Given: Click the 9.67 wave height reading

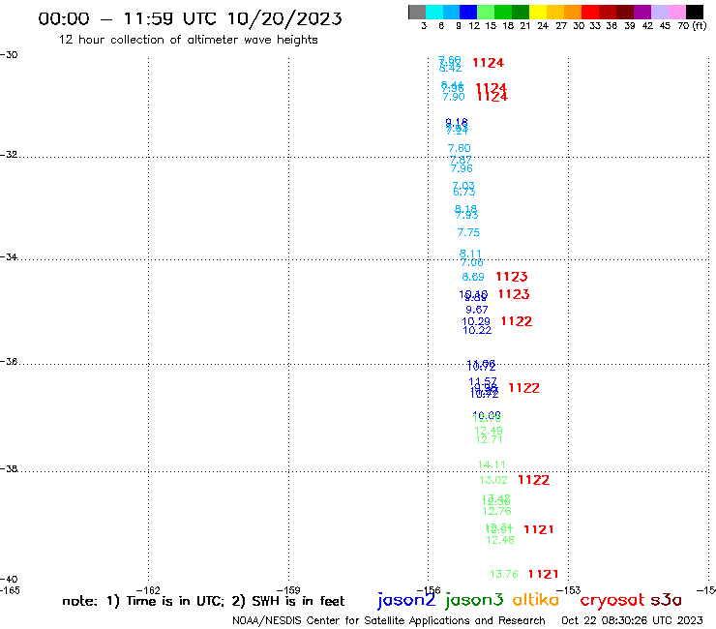Looking at the screenshot, I should (x=477, y=310).
